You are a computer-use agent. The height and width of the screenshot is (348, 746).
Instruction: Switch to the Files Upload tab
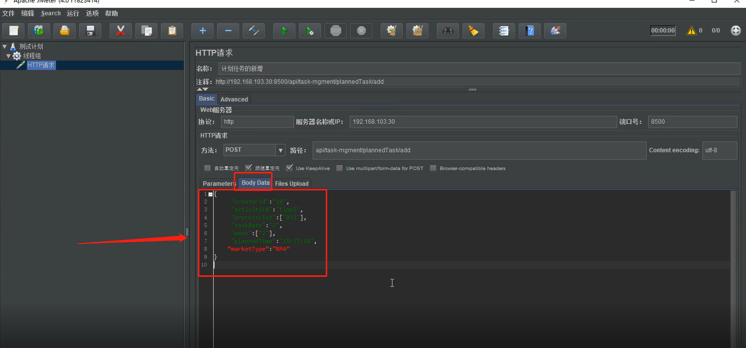(x=291, y=184)
